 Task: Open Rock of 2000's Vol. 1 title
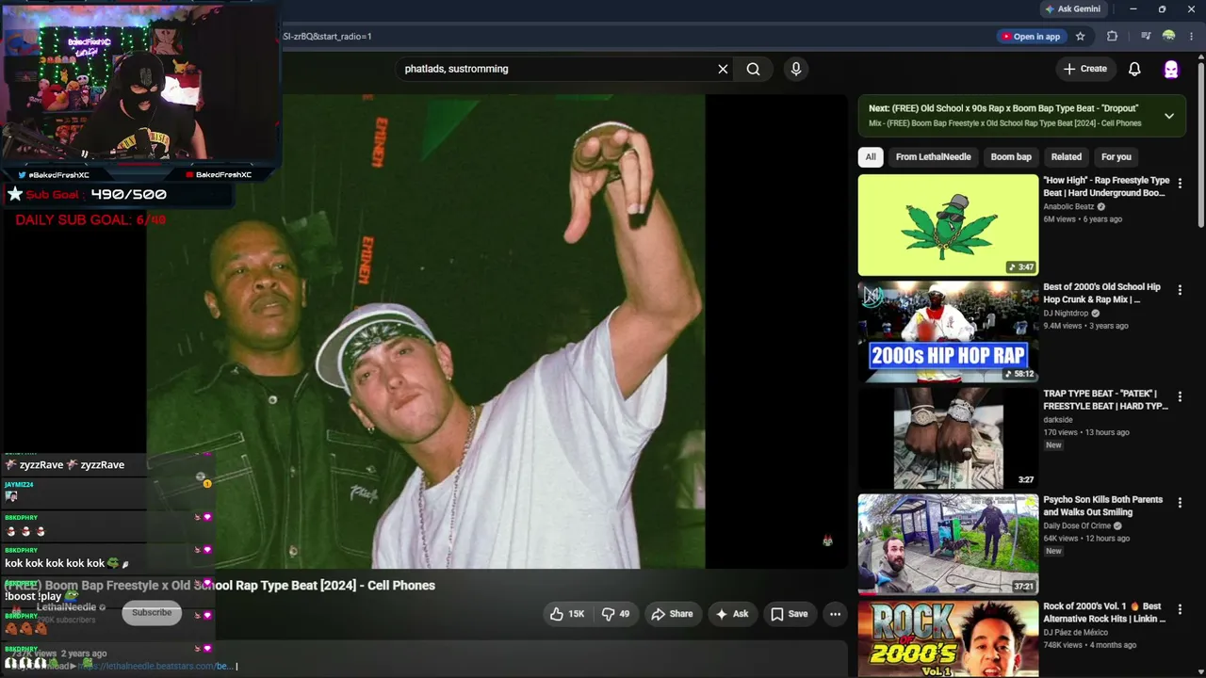1104,612
